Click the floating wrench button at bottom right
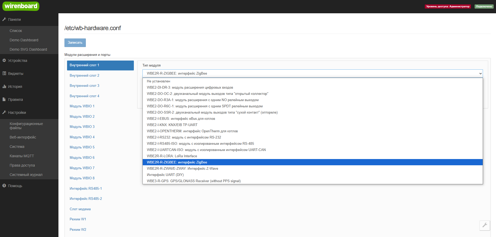Viewport: 496px width, 237px height. point(485,225)
